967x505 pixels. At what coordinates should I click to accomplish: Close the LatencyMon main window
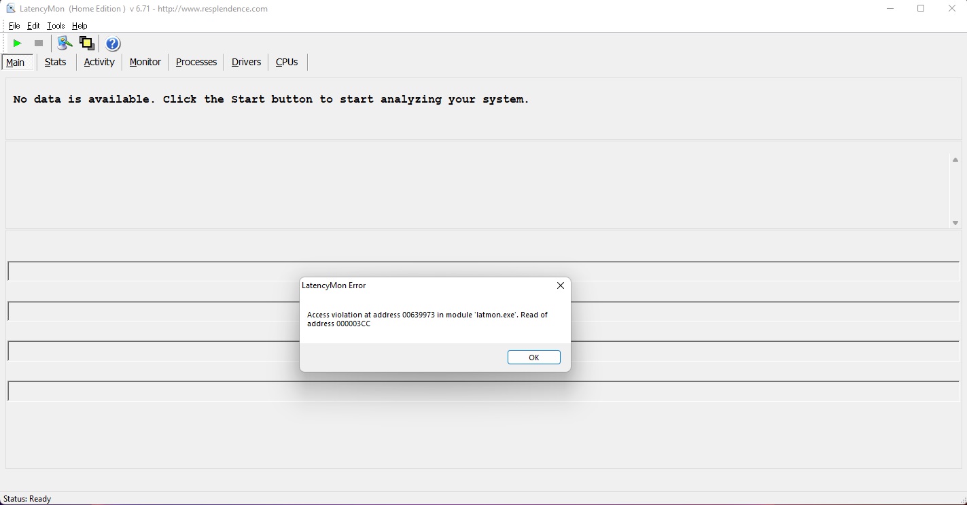pos(952,9)
